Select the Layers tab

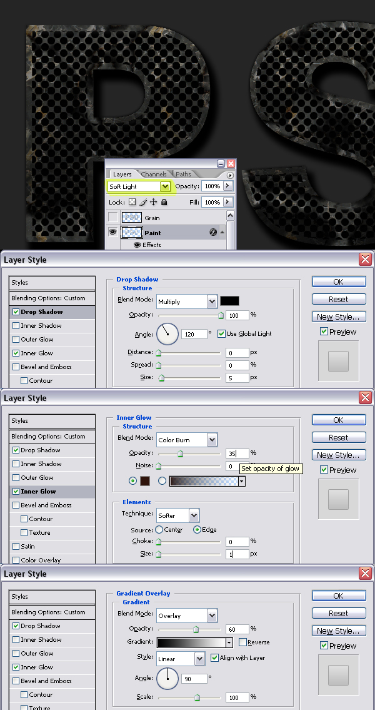[122, 175]
